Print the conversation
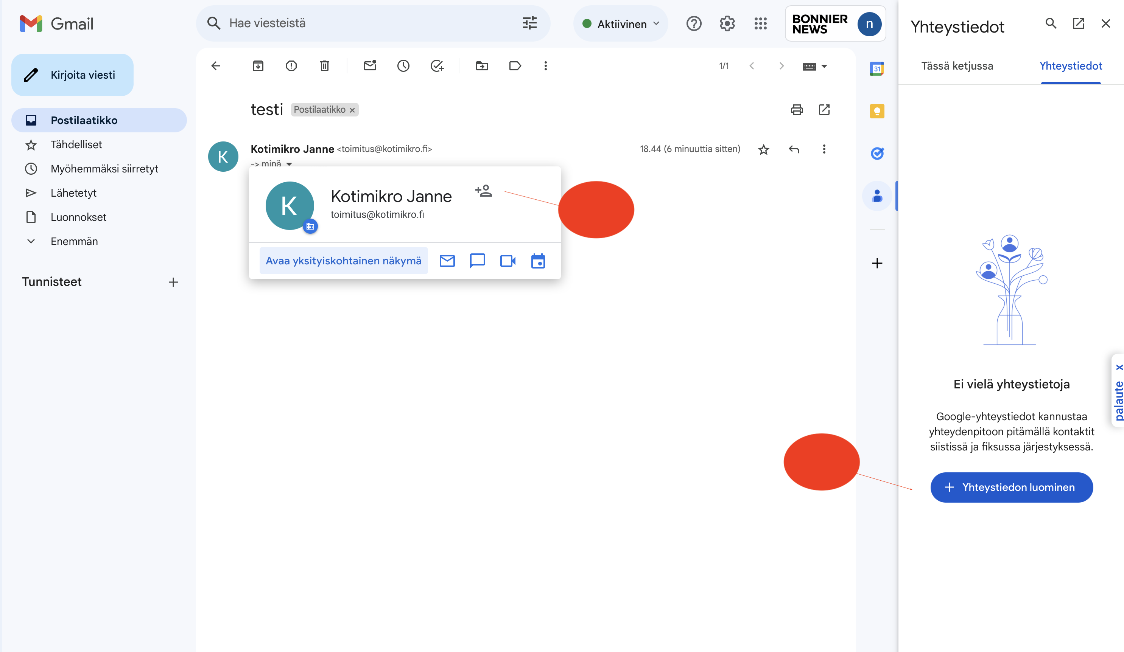Viewport: 1124px width, 652px height. click(x=797, y=110)
